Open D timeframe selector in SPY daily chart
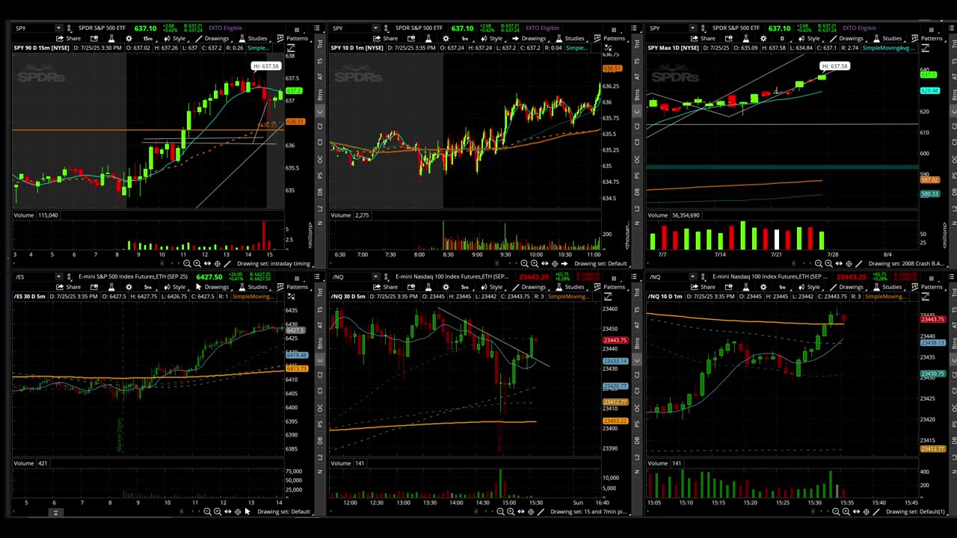957x538 pixels. [x=782, y=38]
